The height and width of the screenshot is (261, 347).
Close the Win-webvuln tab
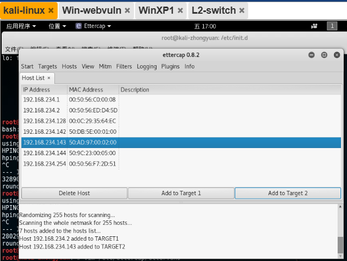[x=127, y=10]
